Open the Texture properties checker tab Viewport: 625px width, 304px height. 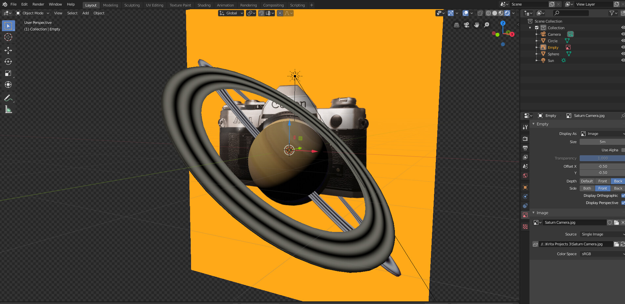click(x=525, y=227)
